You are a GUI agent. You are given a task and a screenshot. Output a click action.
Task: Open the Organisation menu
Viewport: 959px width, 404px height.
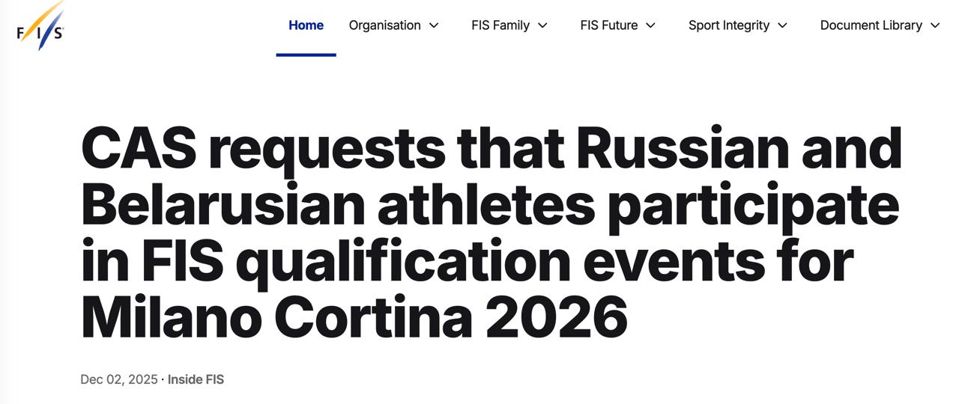[384, 25]
